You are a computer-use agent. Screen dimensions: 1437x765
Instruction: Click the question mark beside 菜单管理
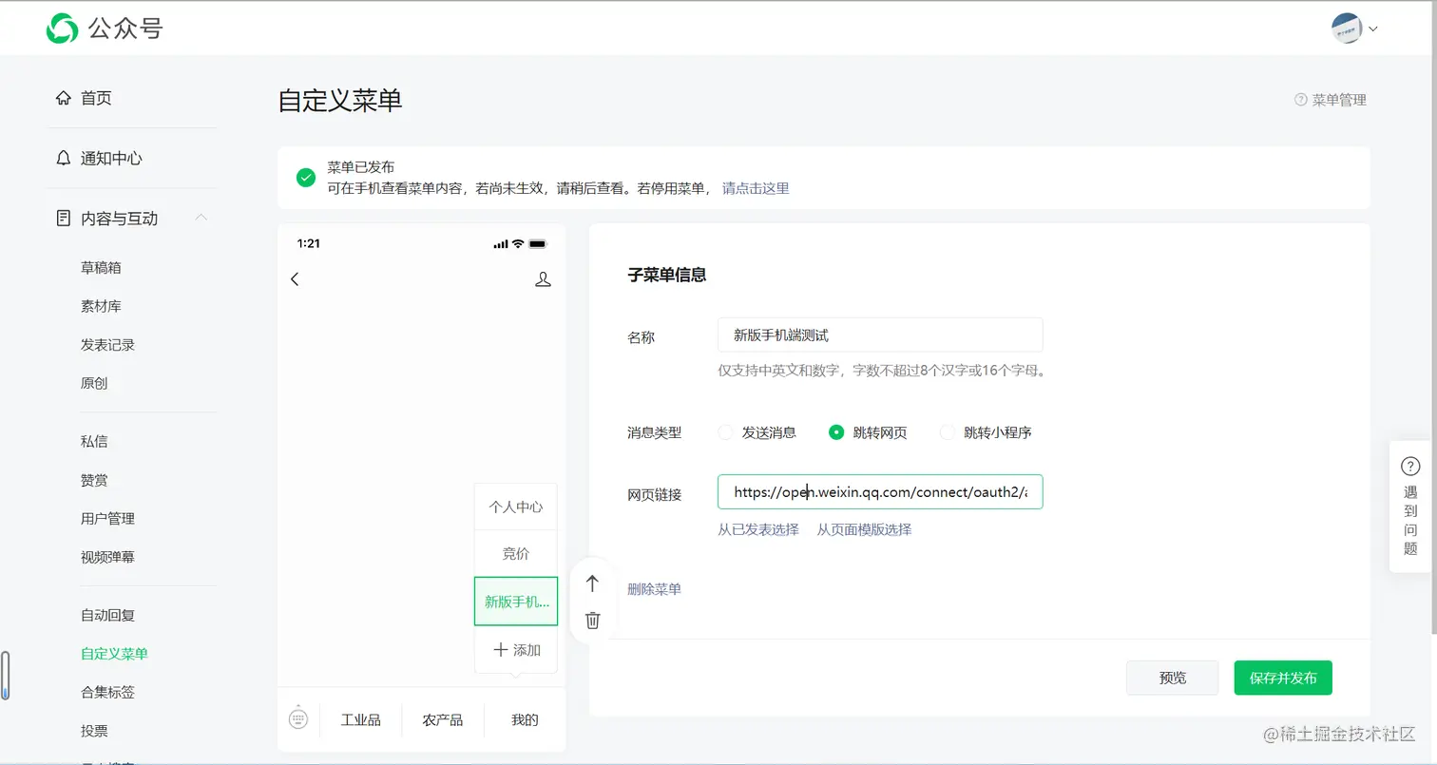pos(1301,98)
